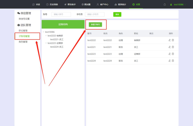Open 角色管理 in the sidebar

[x=23, y=42]
